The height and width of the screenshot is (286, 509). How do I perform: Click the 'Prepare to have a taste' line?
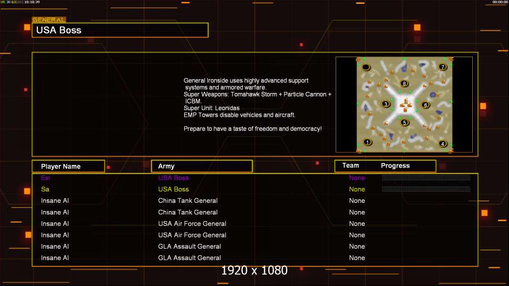[x=253, y=129]
